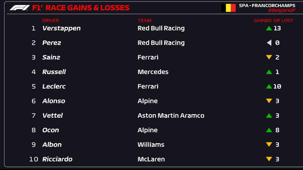Click the orange down arrow for Sainz
The image size is (303, 170).
click(x=269, y=57)
